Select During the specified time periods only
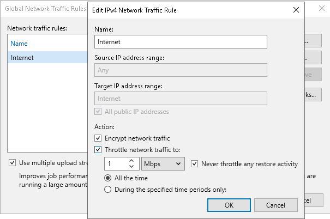The image size is (330, 219). click(x=108, y=190)
